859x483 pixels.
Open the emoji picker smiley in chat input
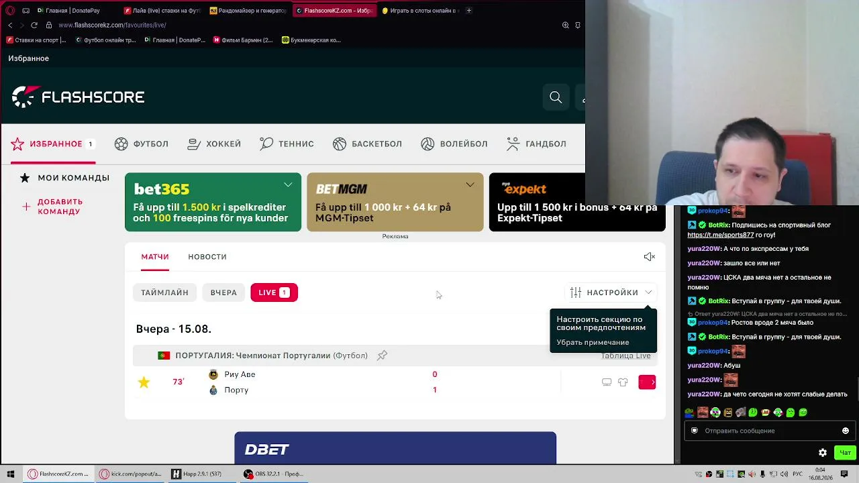[846, 431]
